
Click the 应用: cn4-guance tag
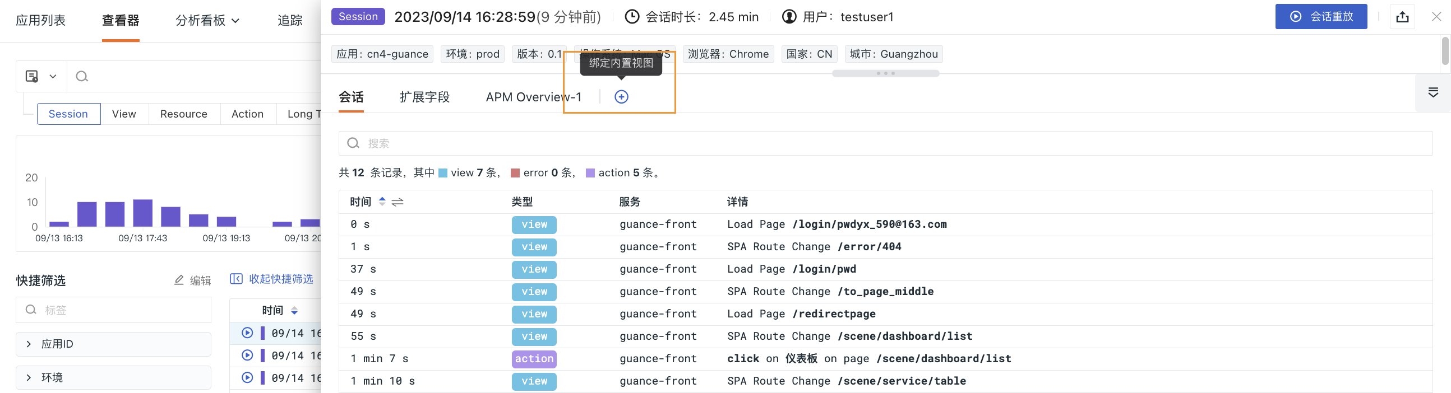[382, 54]
